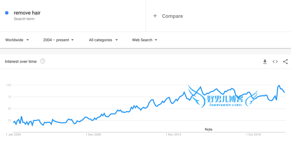
Task: Share the Interest over time chart
Action: pos(285,62)
